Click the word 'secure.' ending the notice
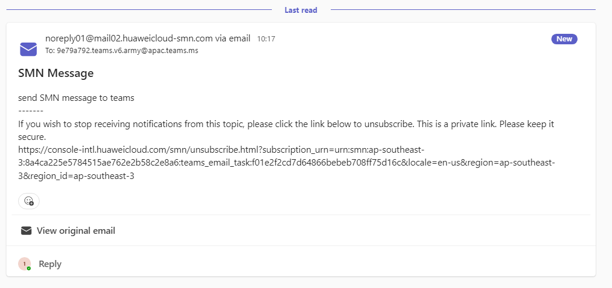This screenshot has height=288, width=612. (x=32, y=138)
